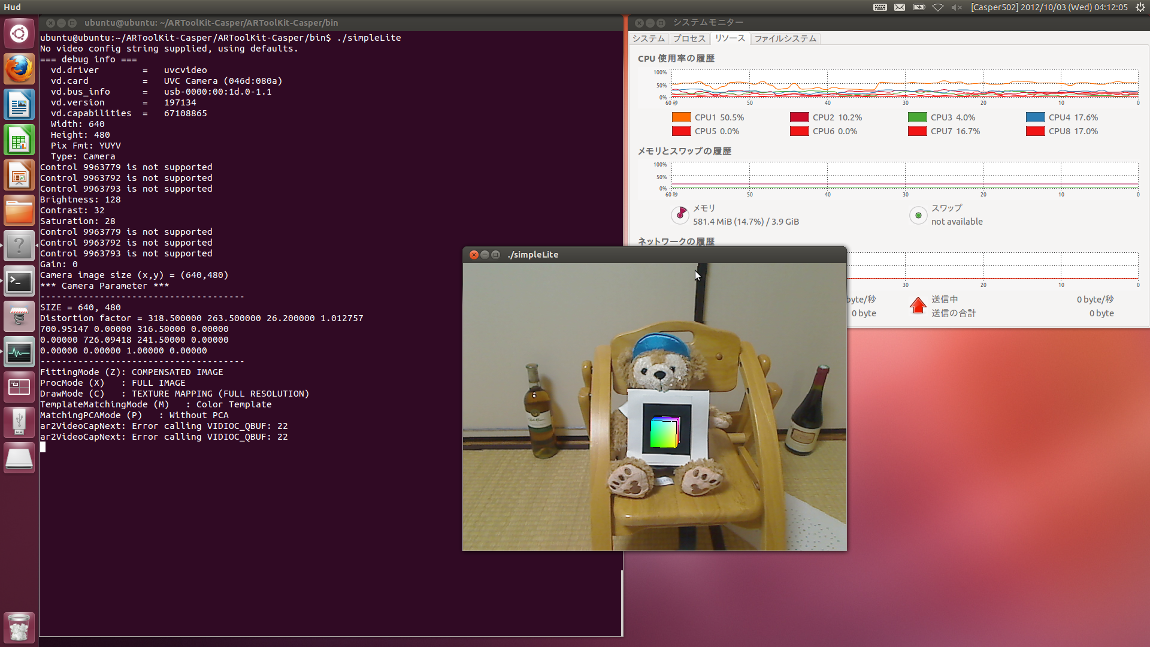This screenshot has height=647, width=1150.
Task: Launch LibreOffice Writer from the dock
Action: pos(19,105)
